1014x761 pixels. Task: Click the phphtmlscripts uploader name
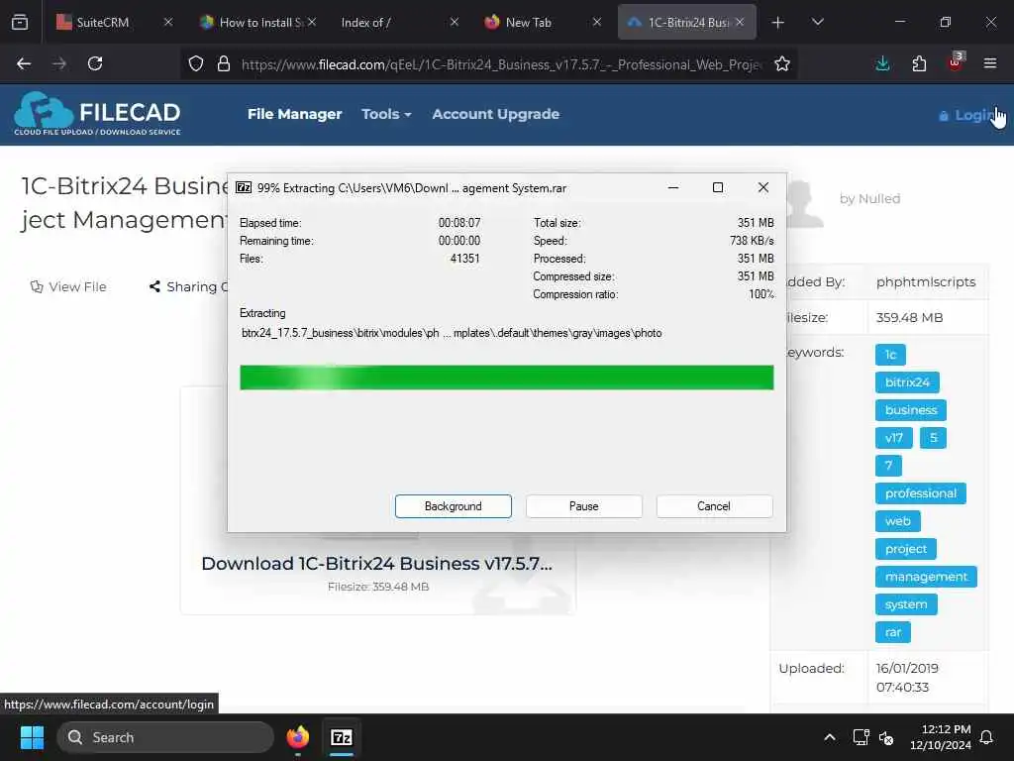(x=926, y=282)
